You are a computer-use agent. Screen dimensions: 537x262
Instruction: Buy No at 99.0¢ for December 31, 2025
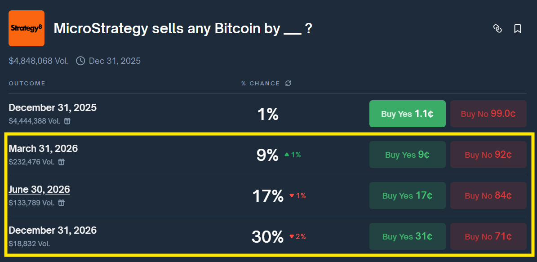488,114
